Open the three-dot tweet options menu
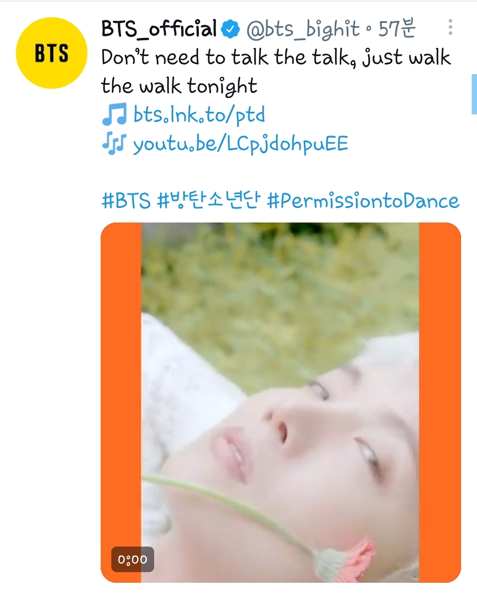Screen dimensions: 477x596 pyautogui.click(x=450, y=27)
